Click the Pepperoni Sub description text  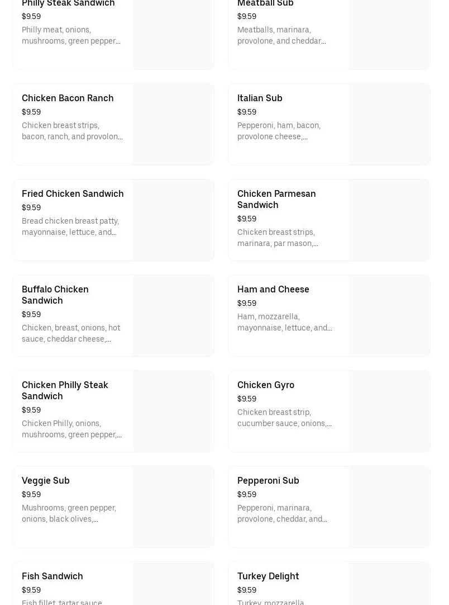(282, 513)
